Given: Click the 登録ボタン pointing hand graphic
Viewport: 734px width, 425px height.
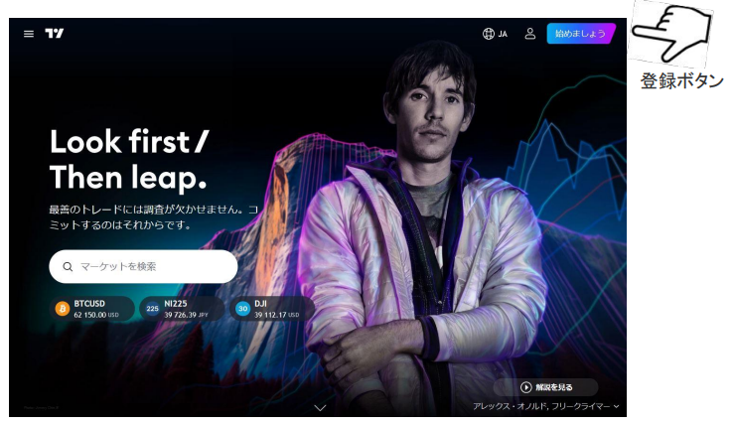Looking at the screenshot, I should pos(672,34).
